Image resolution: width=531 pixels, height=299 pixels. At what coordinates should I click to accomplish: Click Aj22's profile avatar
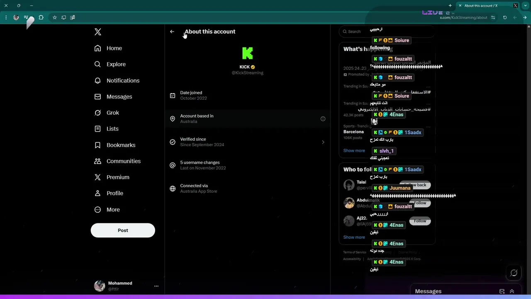(x=349, y=221)
